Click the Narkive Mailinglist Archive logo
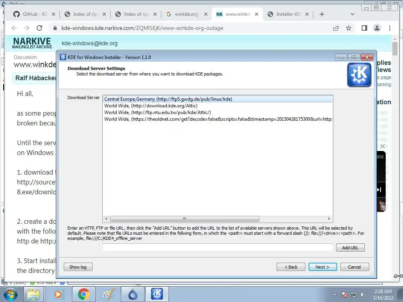This screenshot has height=302, width=403. coord(32,43)
